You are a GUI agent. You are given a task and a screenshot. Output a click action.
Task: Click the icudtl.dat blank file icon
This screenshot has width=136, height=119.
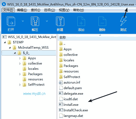[61, 99]
